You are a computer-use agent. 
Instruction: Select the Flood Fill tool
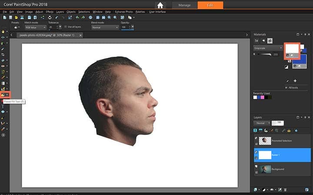point(3,95)
